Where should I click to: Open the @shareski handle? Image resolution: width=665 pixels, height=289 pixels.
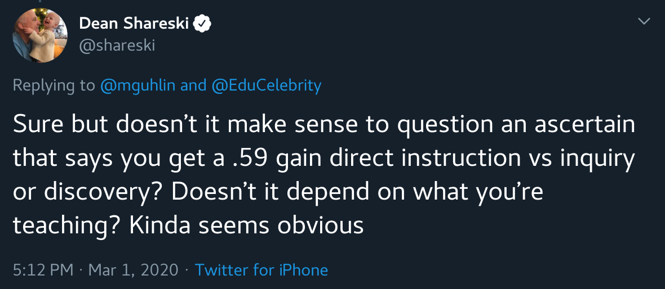(x=117, y=45)
